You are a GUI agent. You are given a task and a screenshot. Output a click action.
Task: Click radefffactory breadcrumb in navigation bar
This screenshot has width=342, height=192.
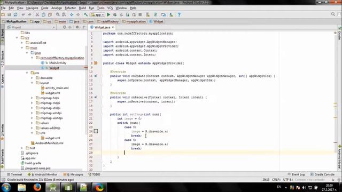click(x=110, y=21)
